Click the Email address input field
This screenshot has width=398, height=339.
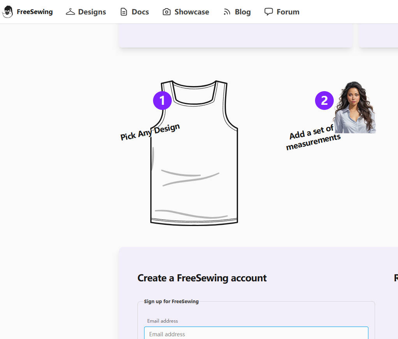[x=256, y=334]
